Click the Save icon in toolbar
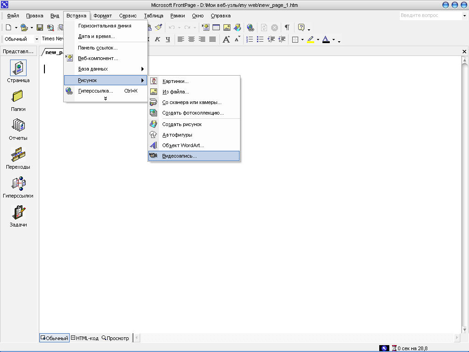This screenshot has width=469, height=352. tap(40, 27)
